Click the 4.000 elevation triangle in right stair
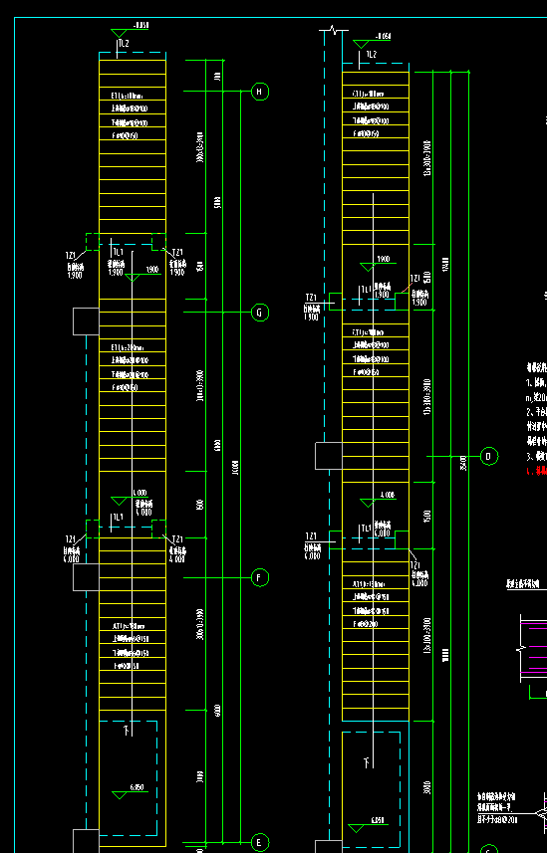The width and height of the screenshot is (547, 853). 368,503
